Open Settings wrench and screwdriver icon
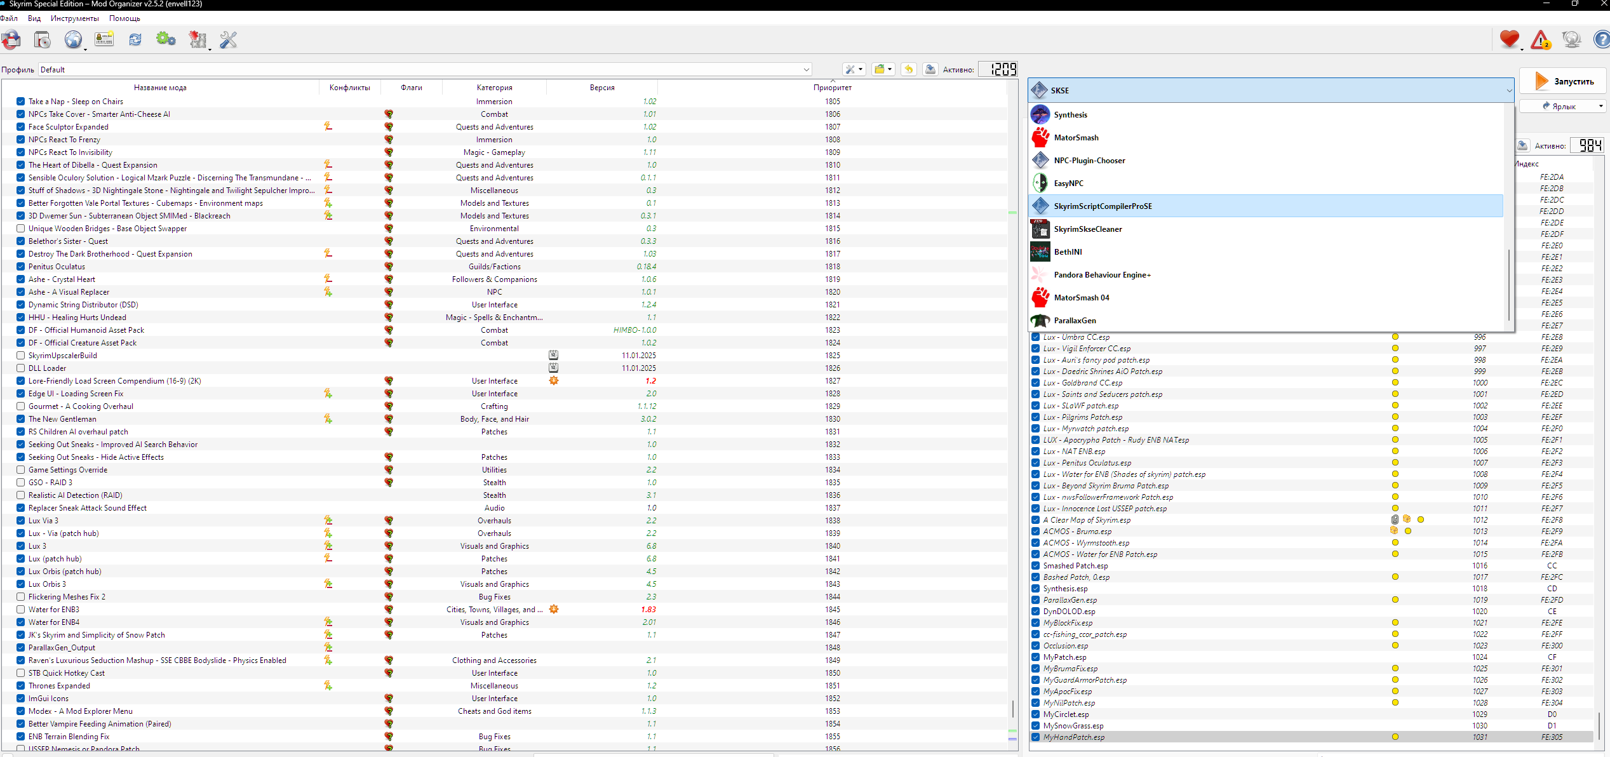Image resolution: width=1610 pixels, height=757 pixels. pos(229,40)
